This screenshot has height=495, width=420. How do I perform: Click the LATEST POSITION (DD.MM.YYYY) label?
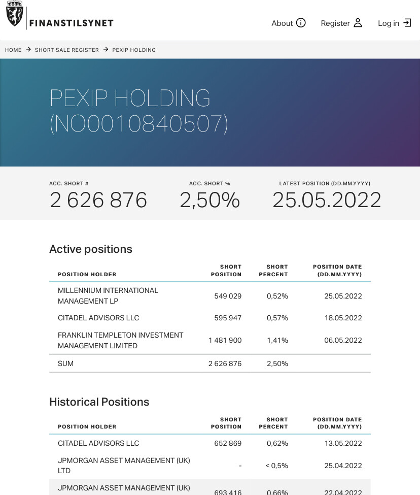click(x=325, y=183)
